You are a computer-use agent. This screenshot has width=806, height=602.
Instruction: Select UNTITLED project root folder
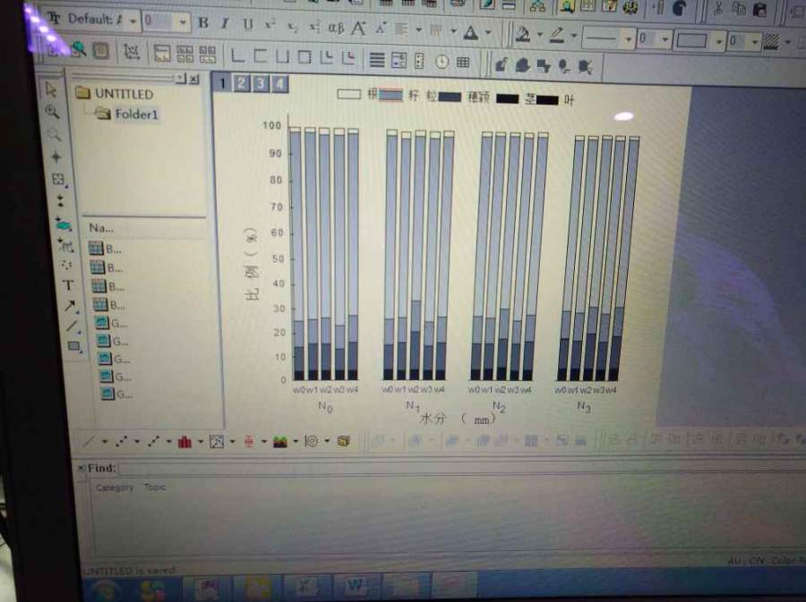click(x=115, y=93)
